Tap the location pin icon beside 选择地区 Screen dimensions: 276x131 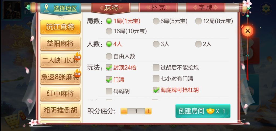tap(46, 8)
